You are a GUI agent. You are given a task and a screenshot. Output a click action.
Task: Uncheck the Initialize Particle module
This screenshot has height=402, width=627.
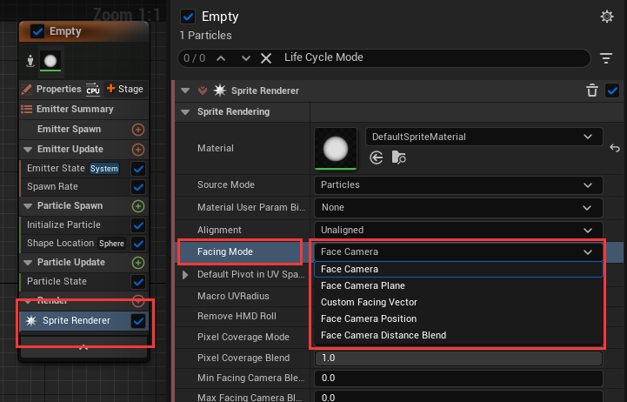137,224
